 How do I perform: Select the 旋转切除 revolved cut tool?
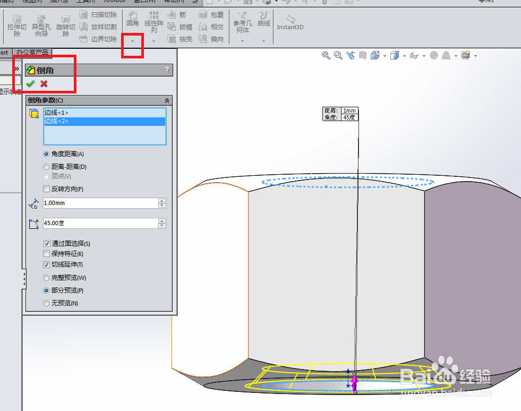coord(66,25)
